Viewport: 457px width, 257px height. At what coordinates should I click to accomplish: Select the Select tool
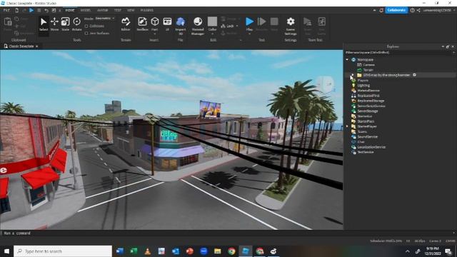(x=44, y=24)
